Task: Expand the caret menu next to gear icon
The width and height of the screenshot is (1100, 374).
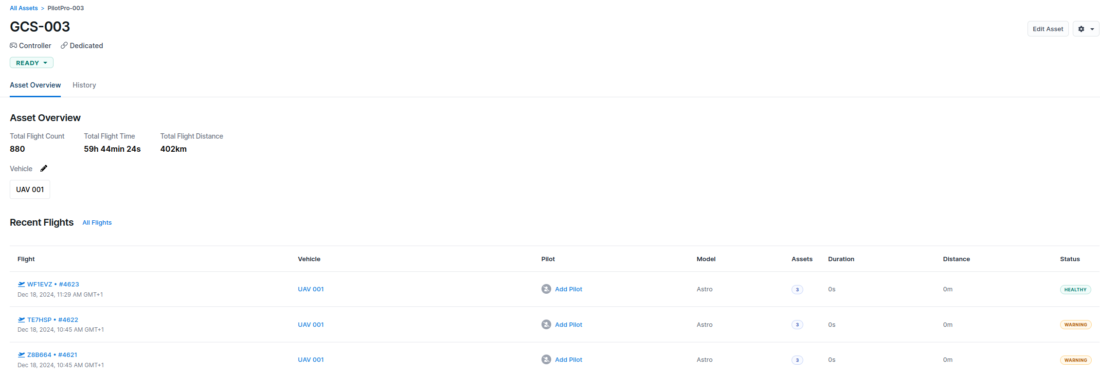Action: (1092, 29)
